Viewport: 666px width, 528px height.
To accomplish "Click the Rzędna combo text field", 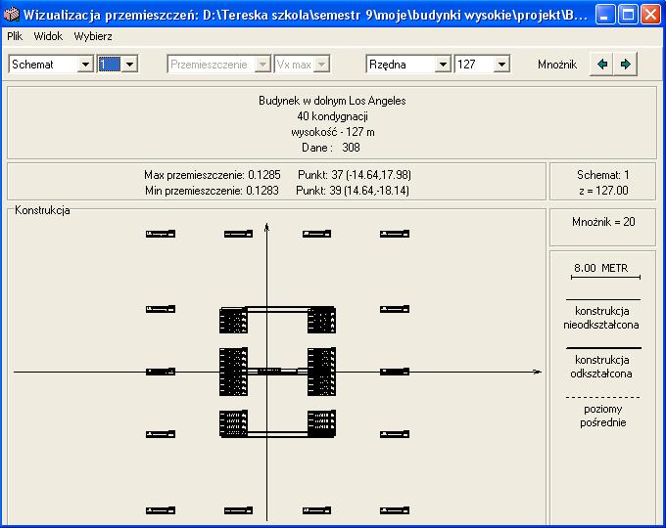I will 401,65.
